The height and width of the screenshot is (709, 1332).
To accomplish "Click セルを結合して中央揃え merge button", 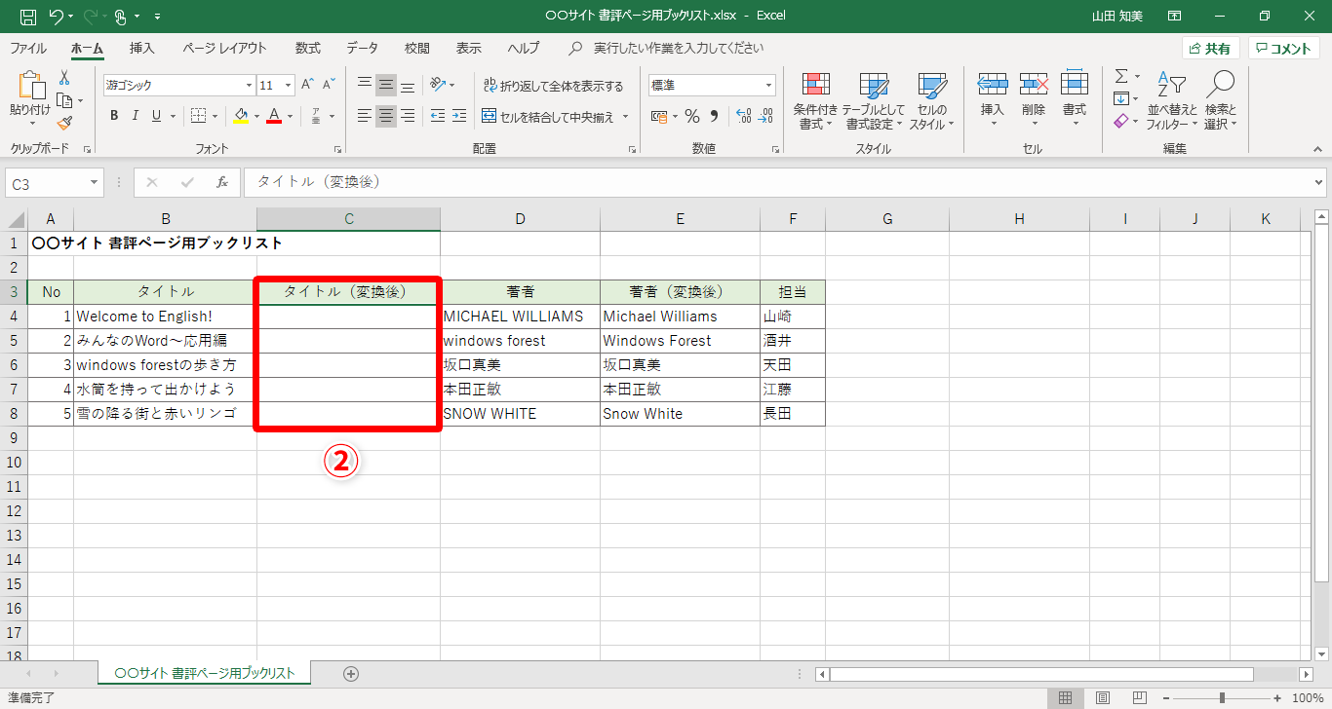I will (548, 117).
